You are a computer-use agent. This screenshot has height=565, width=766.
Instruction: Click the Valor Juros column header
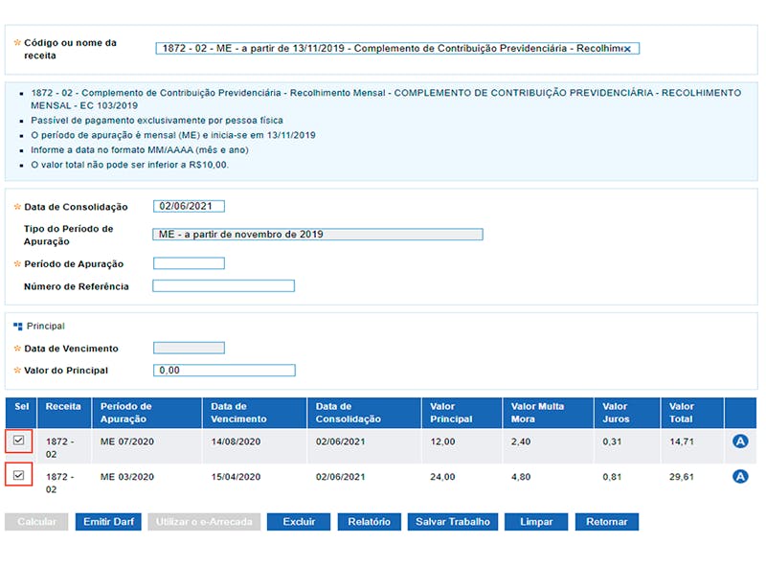pyautogui.click(x=627, y=413)
